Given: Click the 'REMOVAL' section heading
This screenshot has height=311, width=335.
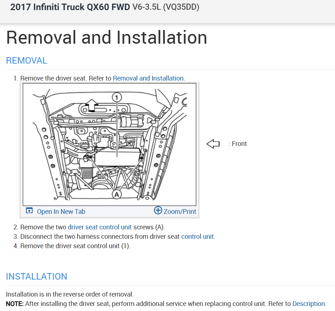Looking at the screenshot, I should coord(26,61).
